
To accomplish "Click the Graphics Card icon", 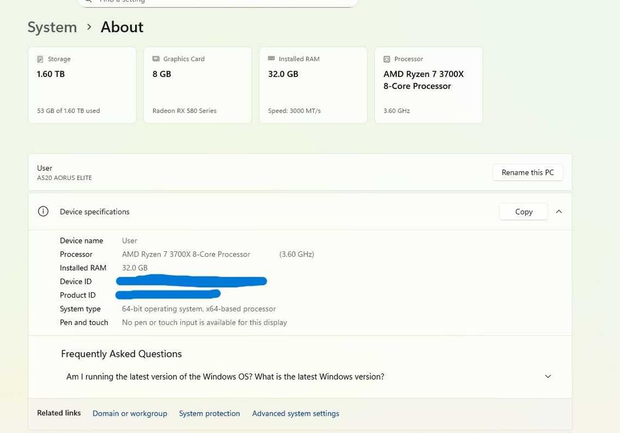I will coord(156,58).
